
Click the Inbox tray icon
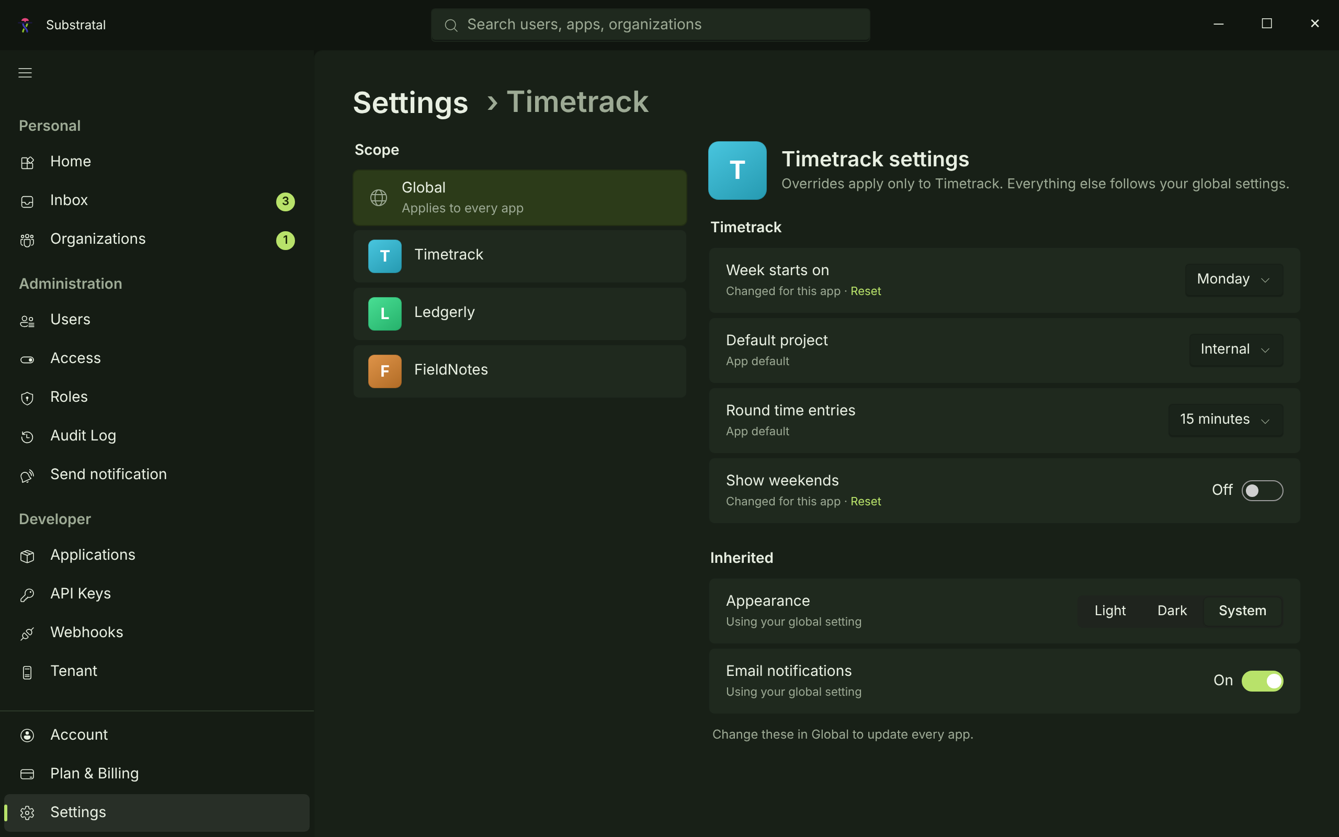coord(27,201)
